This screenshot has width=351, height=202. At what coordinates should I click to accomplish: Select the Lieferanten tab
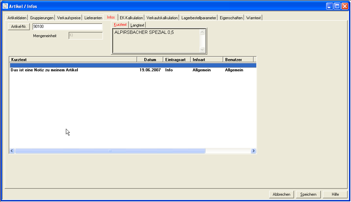click(x=93, y=18)
